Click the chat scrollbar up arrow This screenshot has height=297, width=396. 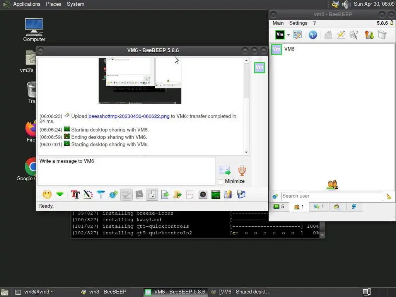coord(246,61)
